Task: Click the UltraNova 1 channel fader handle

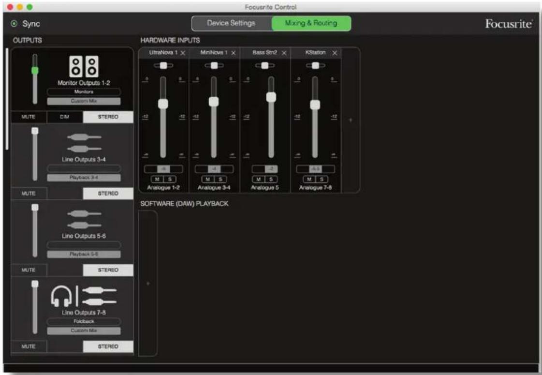Action: (163, 104)
